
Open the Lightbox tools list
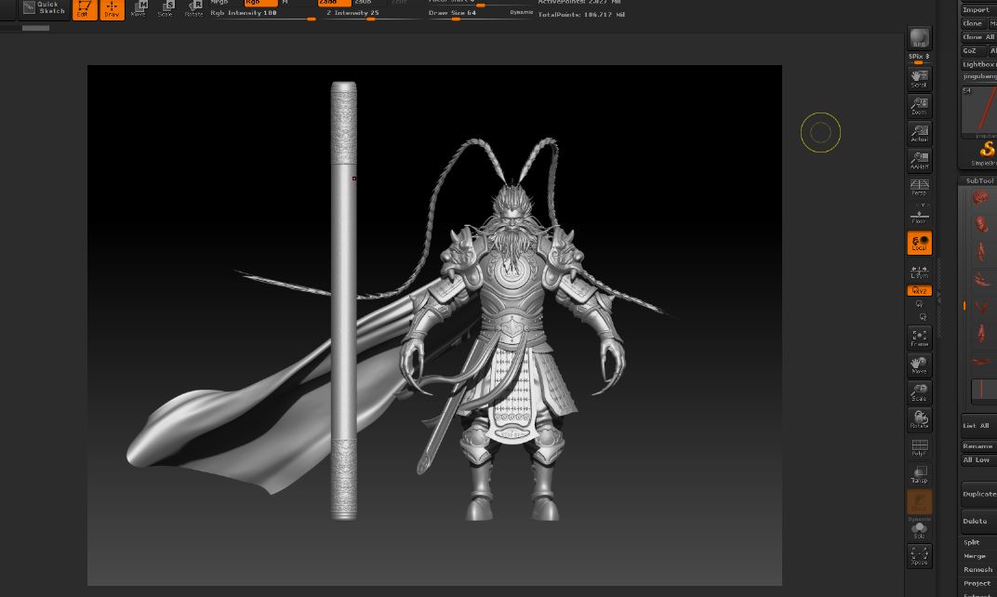click(977, 64)
